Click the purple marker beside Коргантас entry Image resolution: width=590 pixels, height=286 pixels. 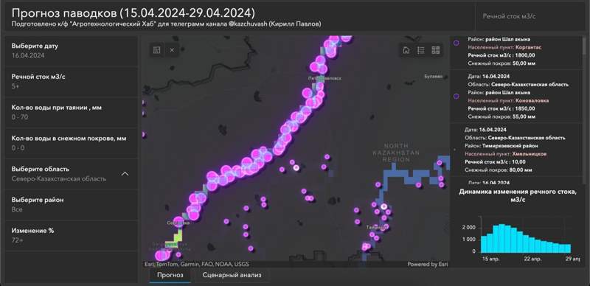pos(457,43)
